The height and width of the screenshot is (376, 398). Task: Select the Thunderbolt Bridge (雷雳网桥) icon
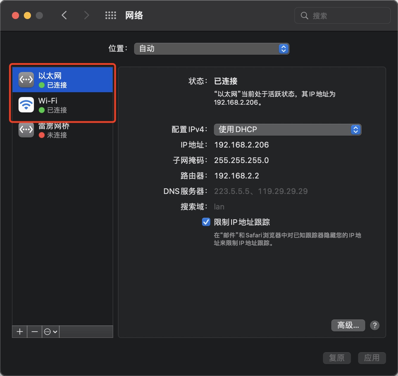[26, 129]
